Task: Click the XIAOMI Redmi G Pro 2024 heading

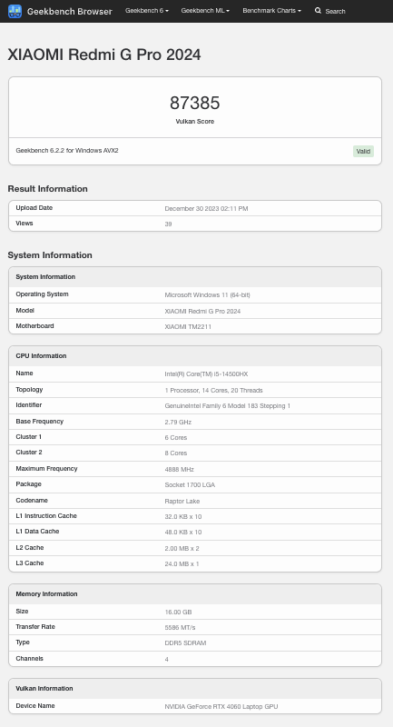Action: pos(104,55)
